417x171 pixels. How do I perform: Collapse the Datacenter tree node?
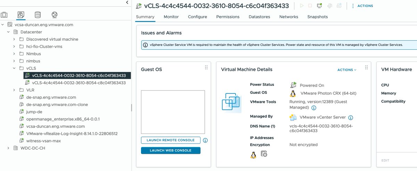pyautogui.click(x=8, y=32)
